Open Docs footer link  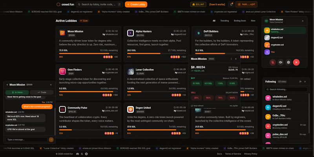219,154
